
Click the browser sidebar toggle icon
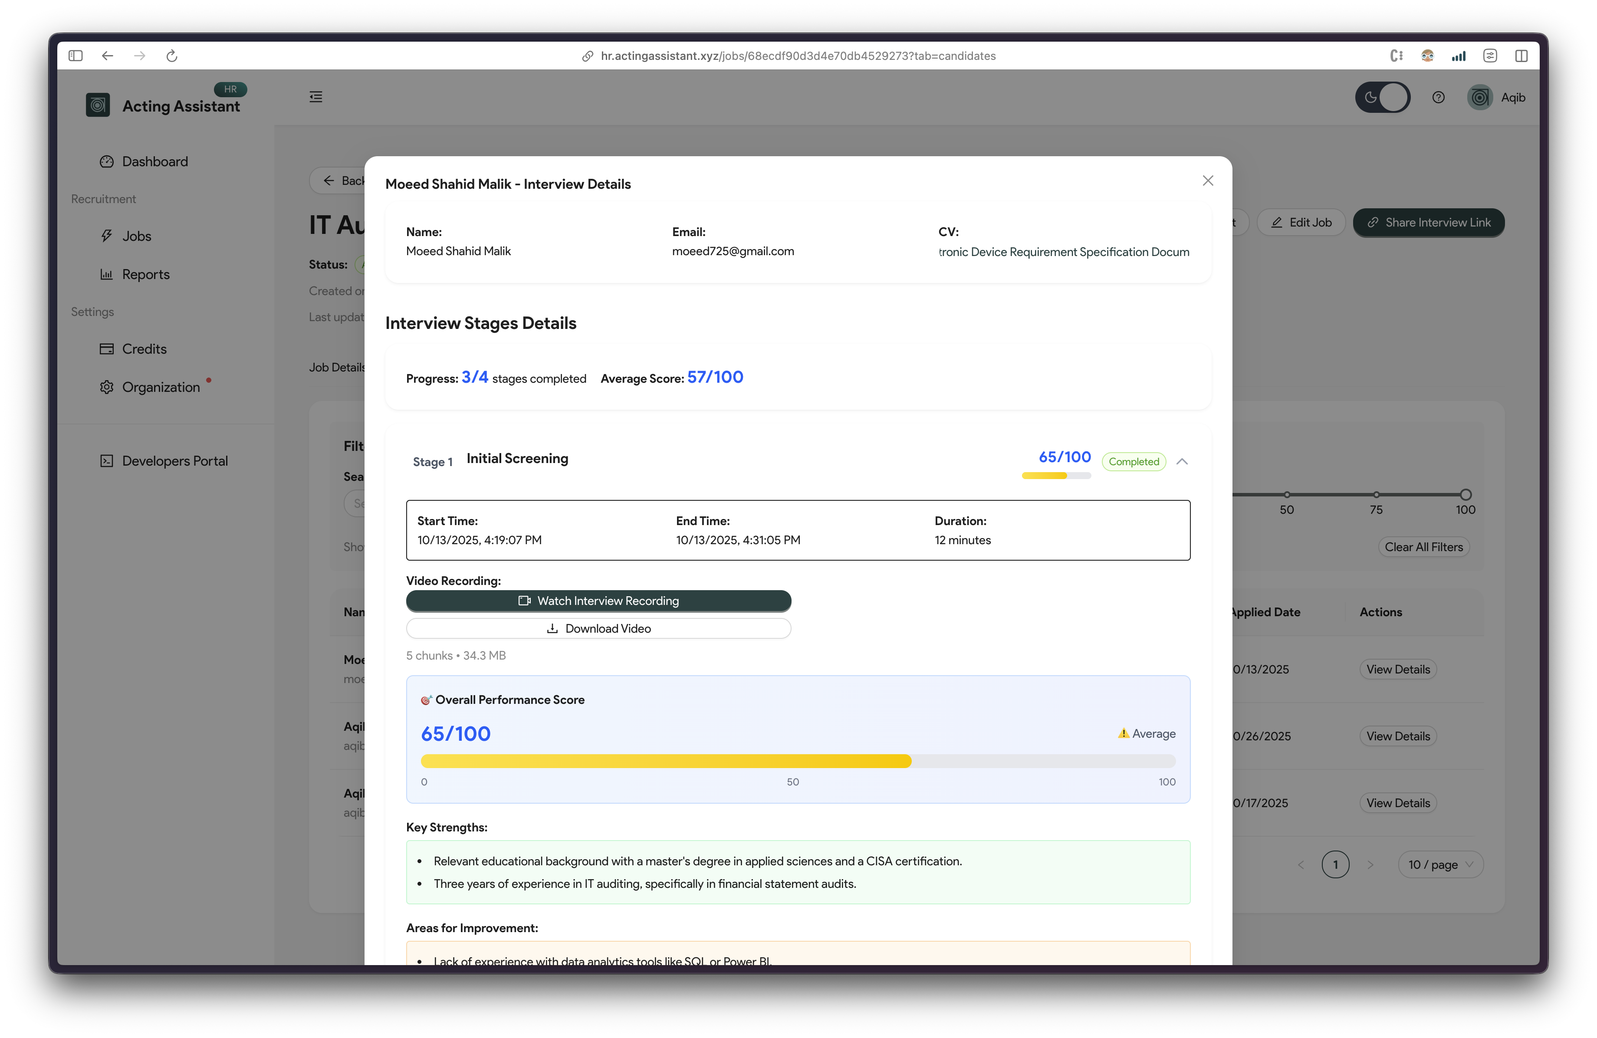click(x=75, y=56)
